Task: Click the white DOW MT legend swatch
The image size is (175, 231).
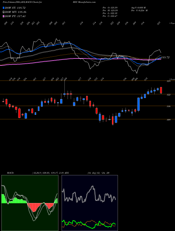Action: tap(3, 12)
